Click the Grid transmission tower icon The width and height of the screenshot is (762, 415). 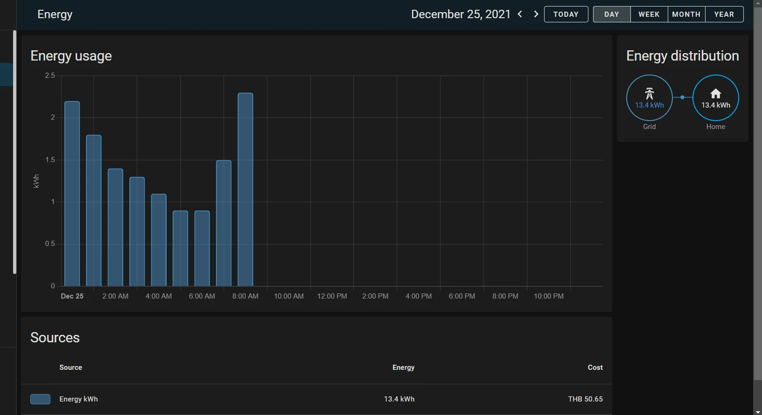[x=650, y=93]
